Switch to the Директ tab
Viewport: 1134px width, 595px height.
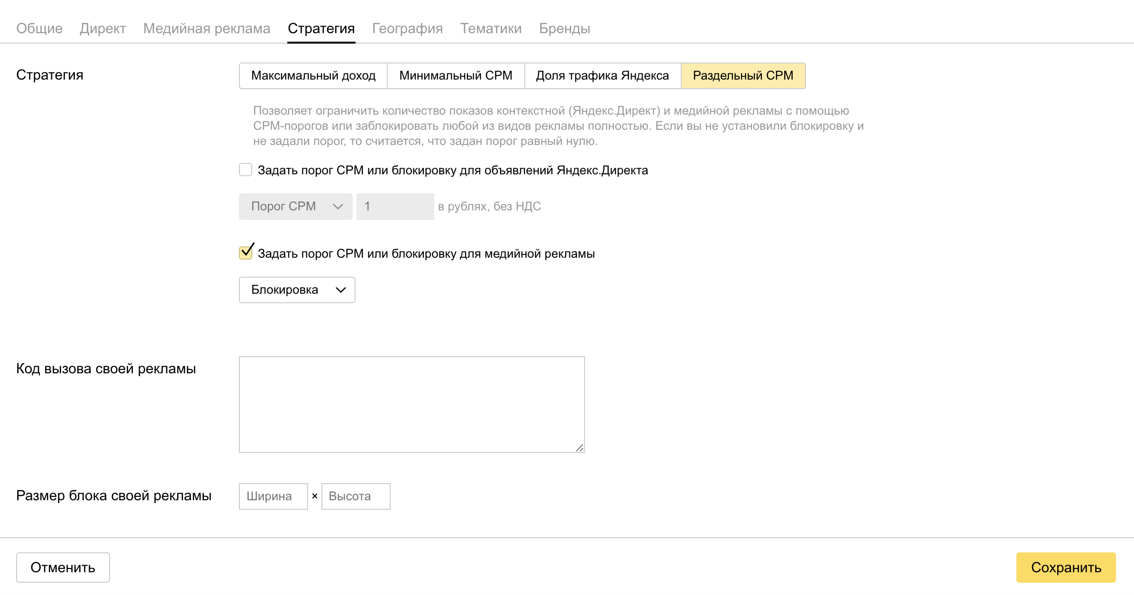(x=102, y=28)
